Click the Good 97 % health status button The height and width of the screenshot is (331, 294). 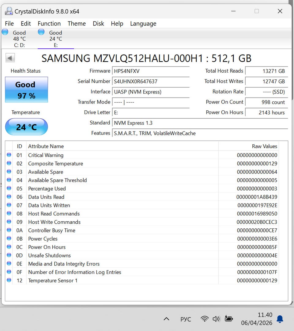26,89
